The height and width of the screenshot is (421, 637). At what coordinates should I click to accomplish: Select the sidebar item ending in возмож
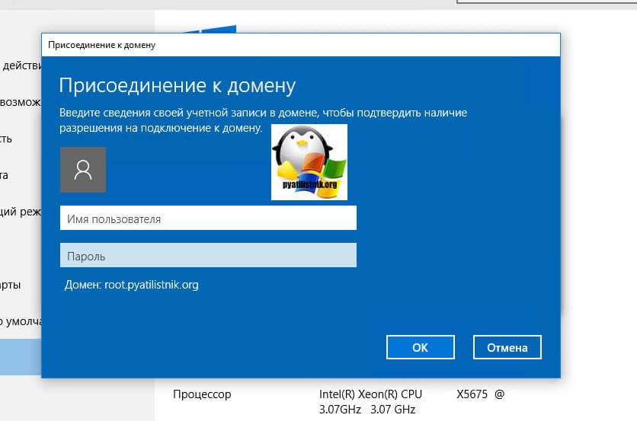point(21,102)
